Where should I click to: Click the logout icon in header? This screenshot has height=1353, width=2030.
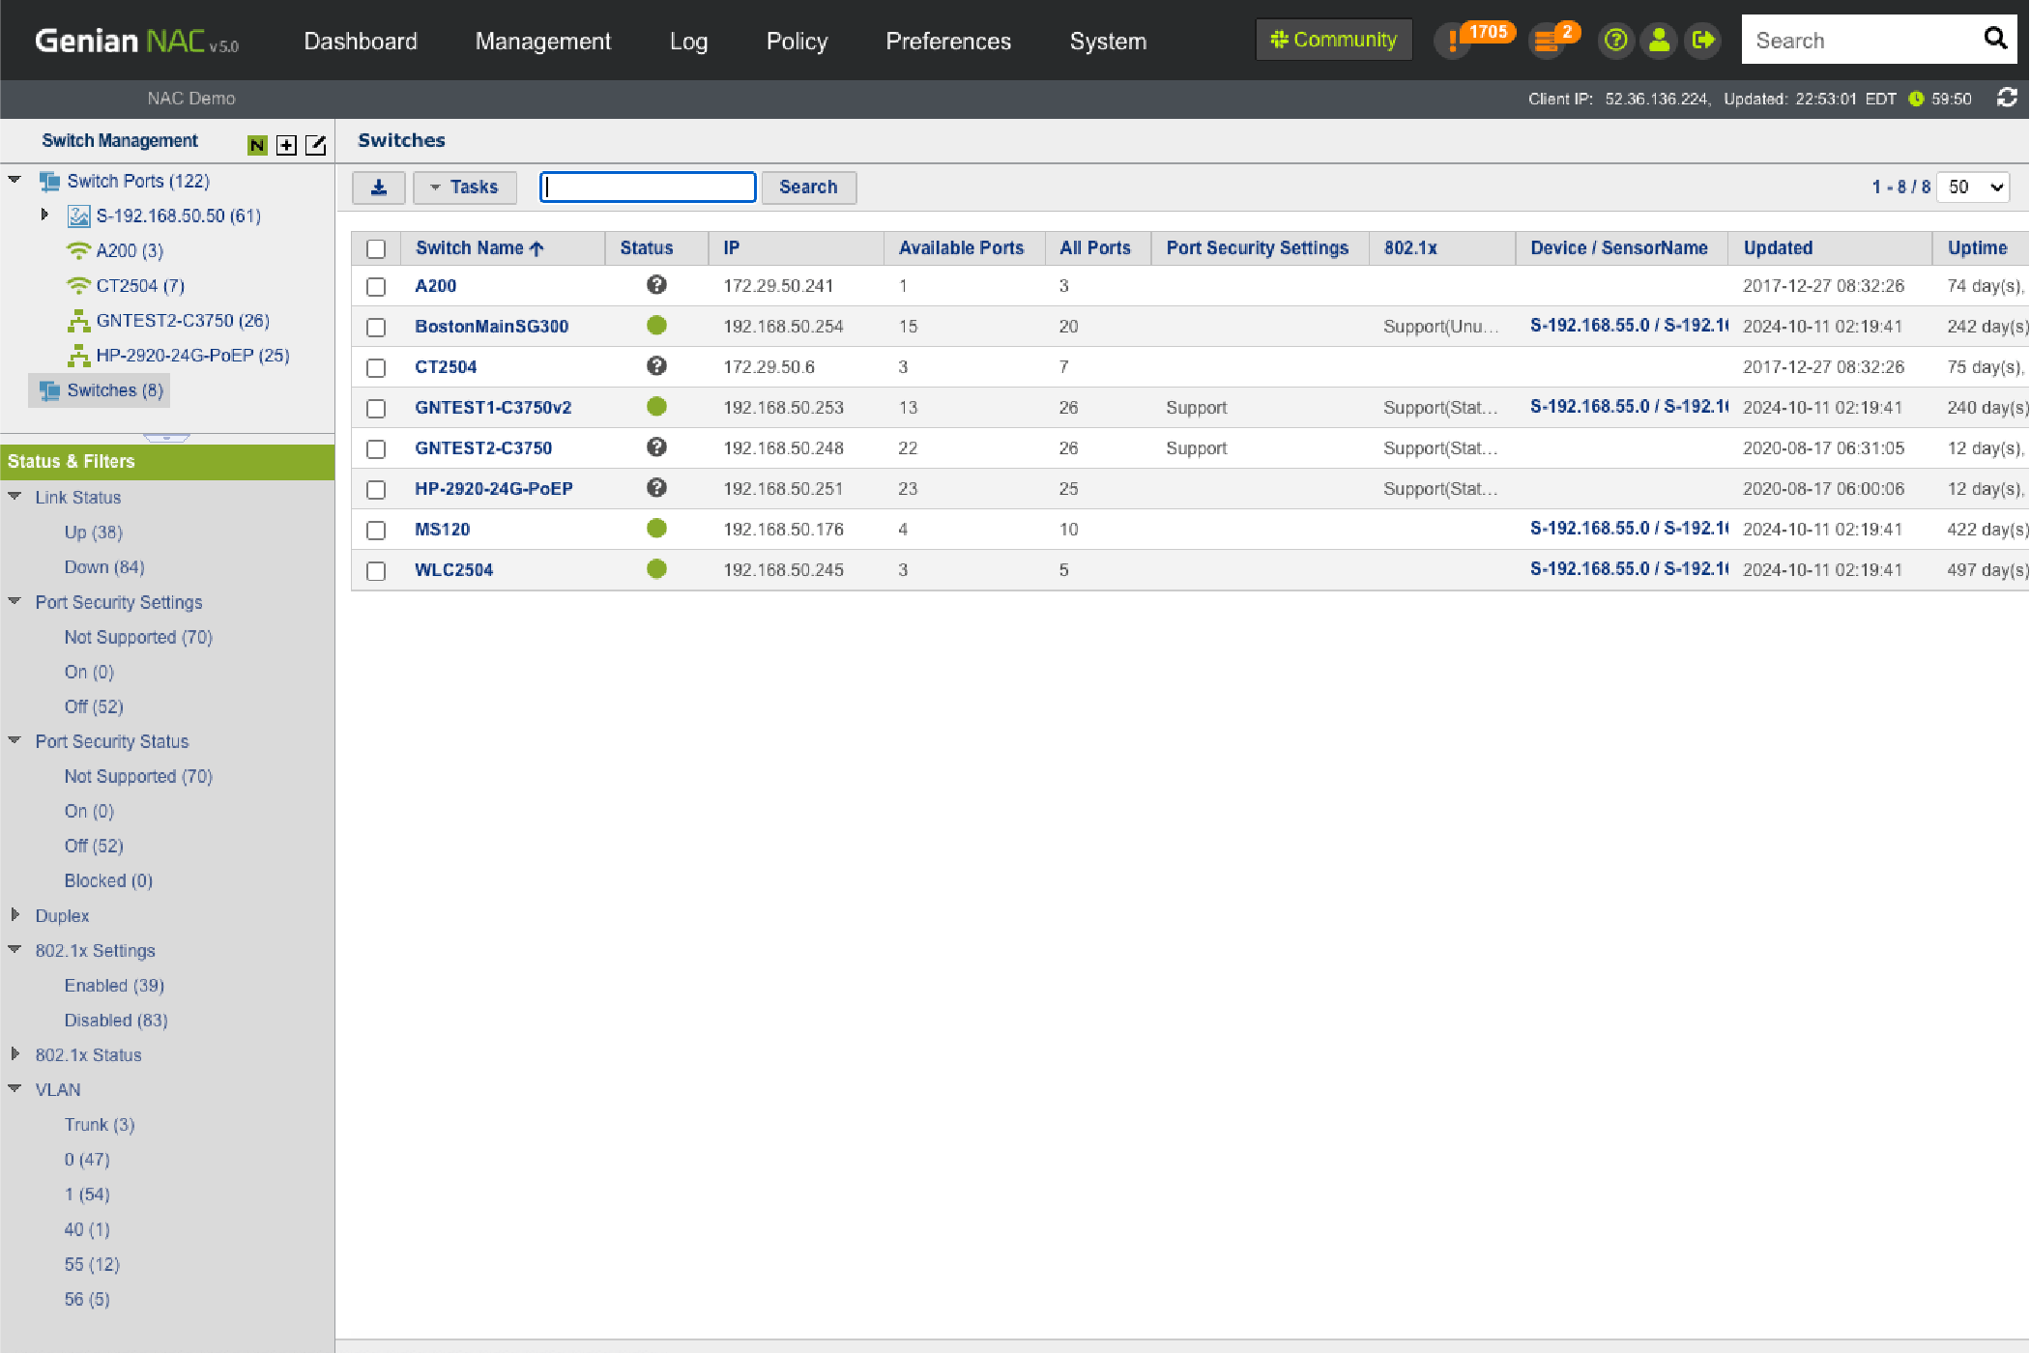1702,41
